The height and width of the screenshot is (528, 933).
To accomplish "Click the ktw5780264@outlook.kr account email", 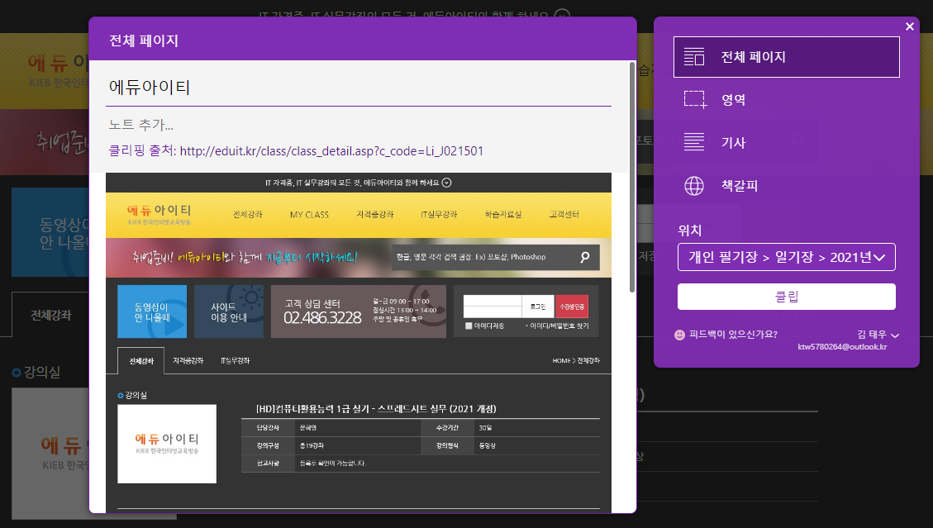I will [x=842, y=347].
